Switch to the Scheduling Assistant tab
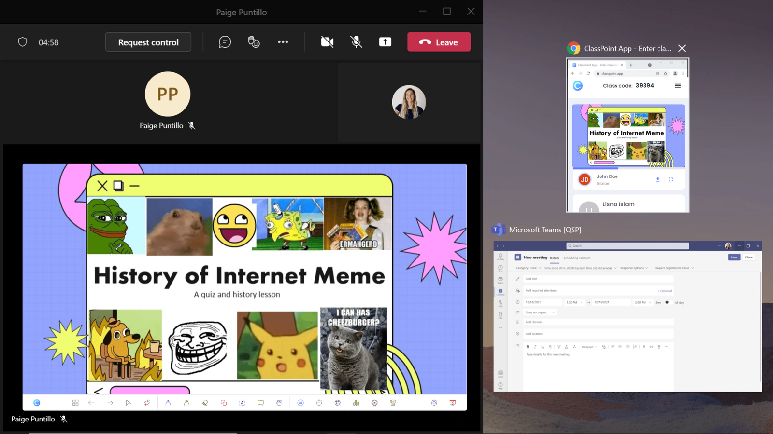This screenshot has height=434, width=773. point(577,258)
